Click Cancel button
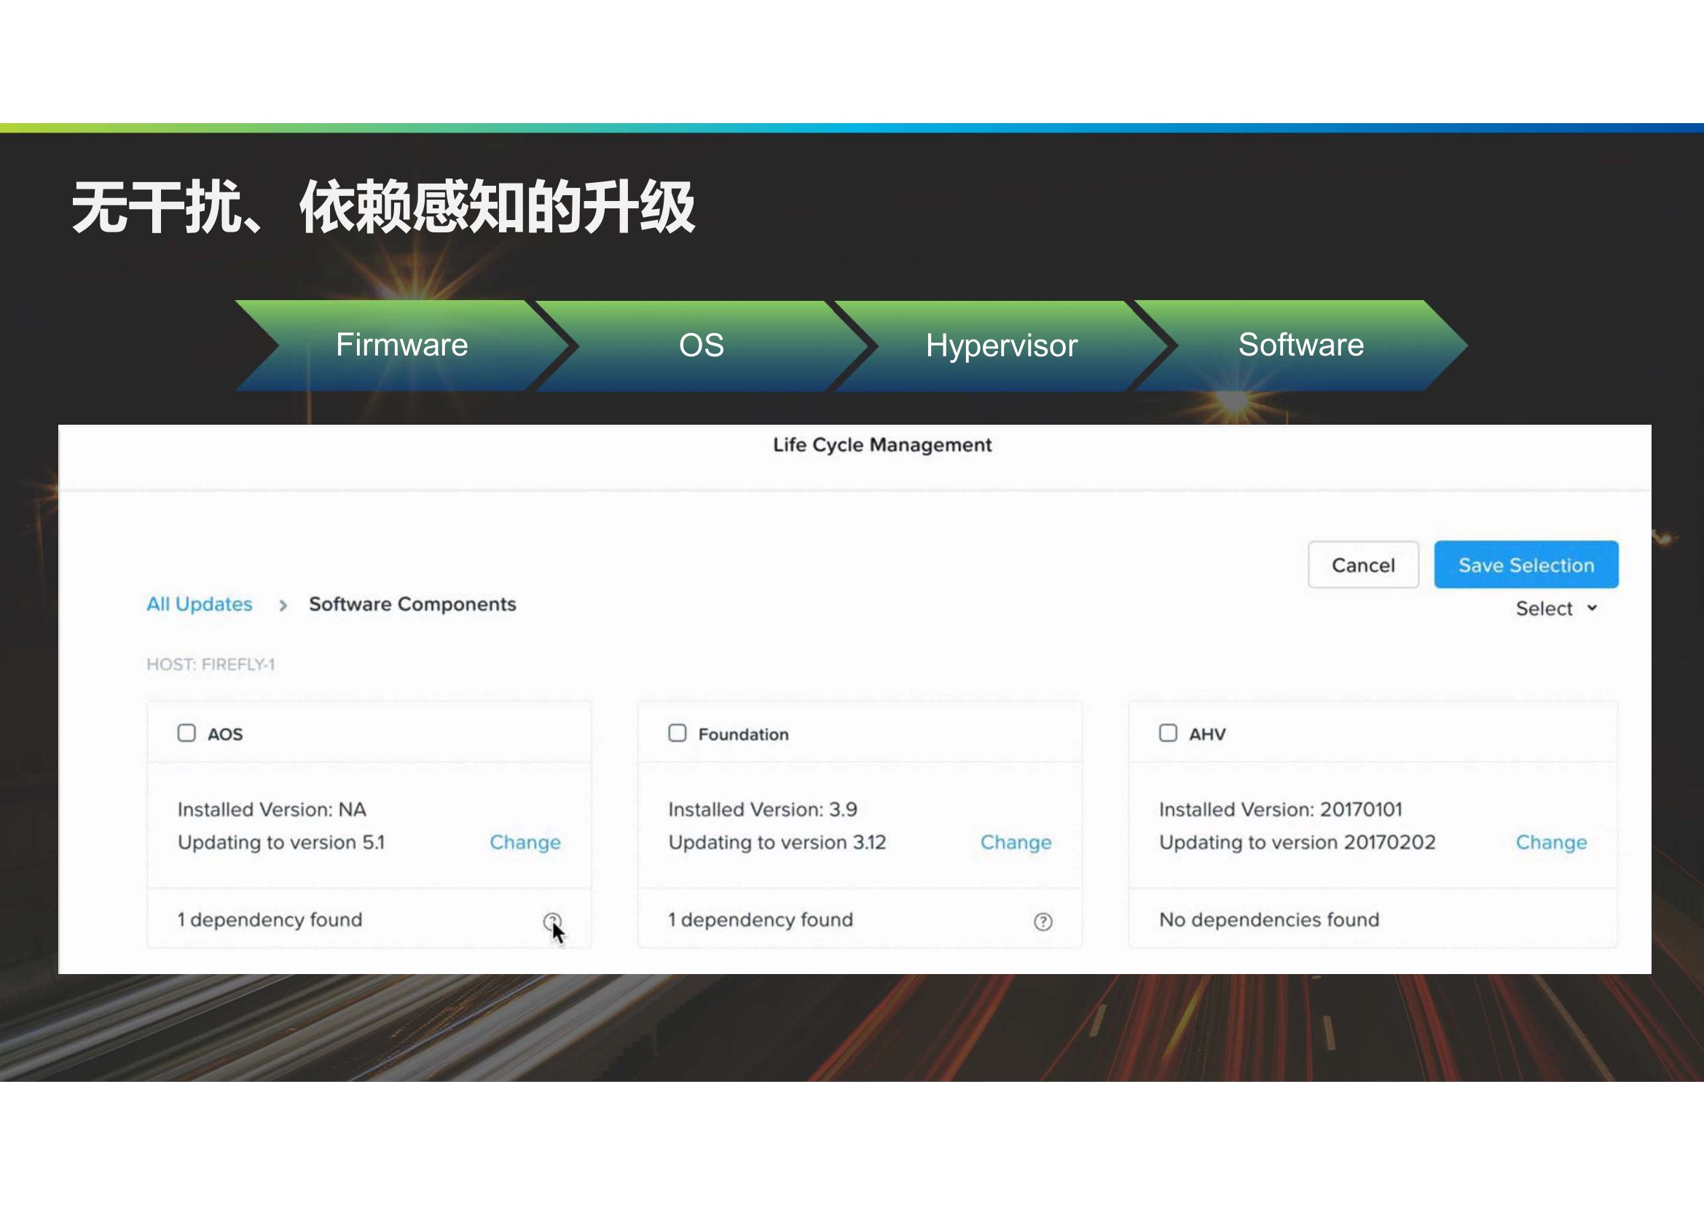Viewport: 1704px width, 1205px height. pos(1362,565)
